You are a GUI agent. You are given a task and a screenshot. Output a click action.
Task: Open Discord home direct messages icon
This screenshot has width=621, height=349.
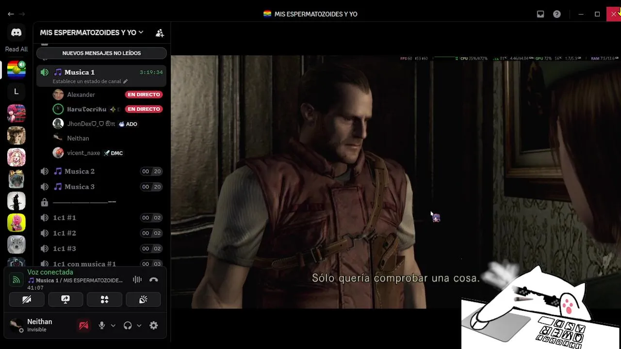16,32
